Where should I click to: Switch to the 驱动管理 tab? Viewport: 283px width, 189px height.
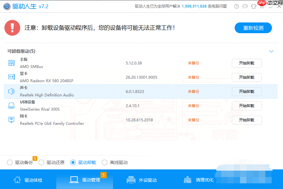[85, 180]
